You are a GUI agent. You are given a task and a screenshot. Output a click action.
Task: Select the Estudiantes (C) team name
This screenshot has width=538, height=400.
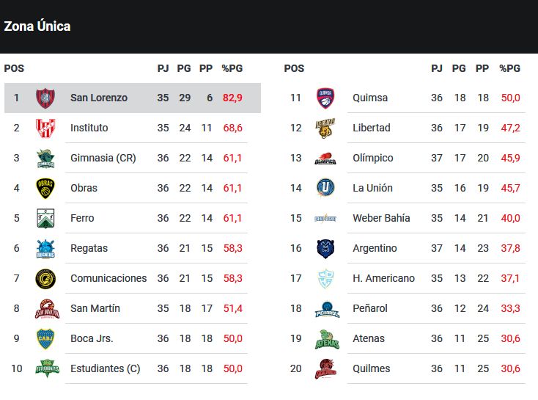click(106, 368)
